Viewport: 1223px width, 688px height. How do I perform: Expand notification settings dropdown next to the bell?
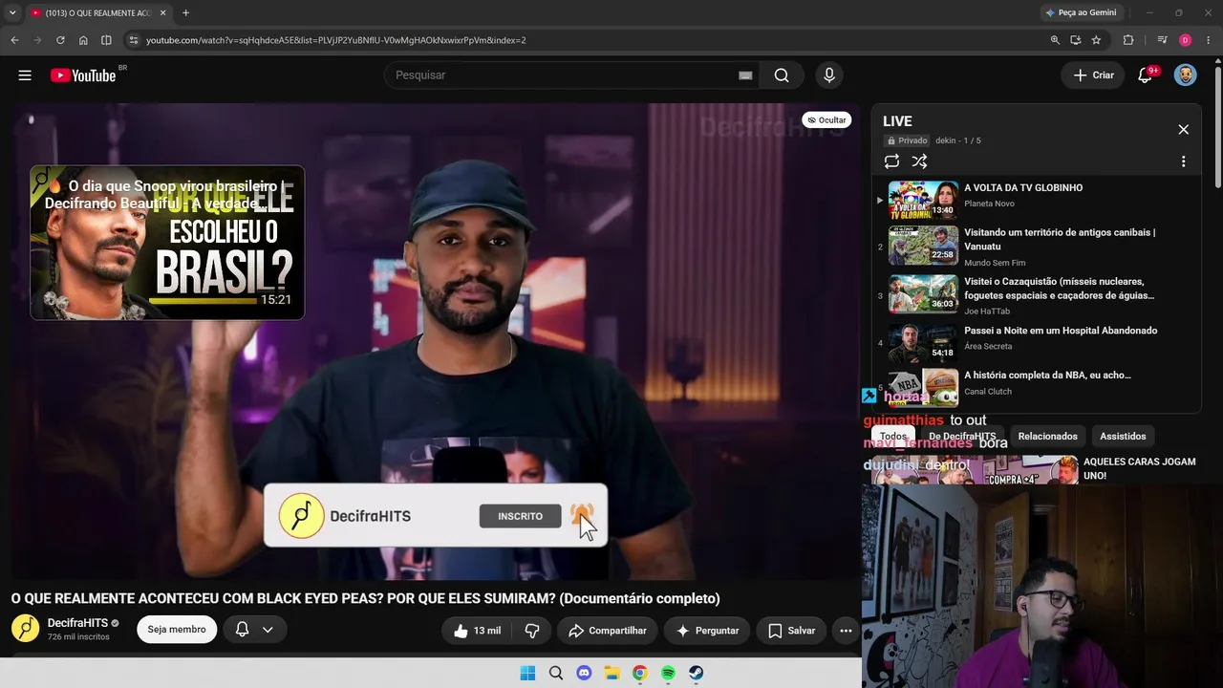(x=268, y=630)
